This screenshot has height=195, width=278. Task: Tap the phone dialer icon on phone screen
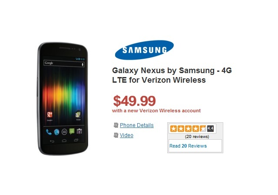pyautogui.click(x=49, y=132)
